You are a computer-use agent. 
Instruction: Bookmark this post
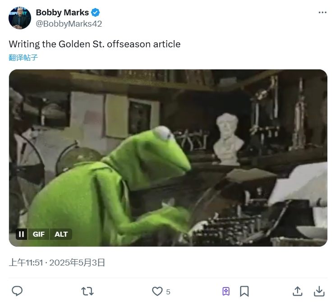click(x=244, y=291)
